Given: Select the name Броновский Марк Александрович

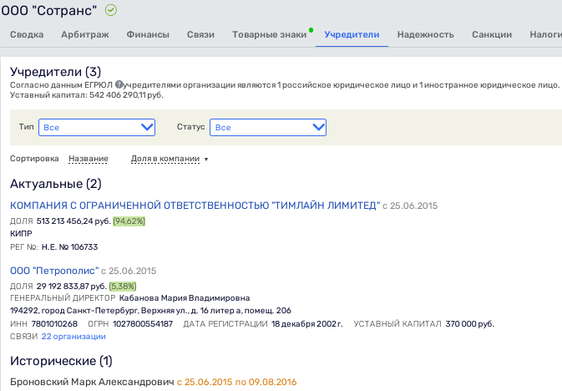Looking at the screenshot, I should tap(92, 382).
